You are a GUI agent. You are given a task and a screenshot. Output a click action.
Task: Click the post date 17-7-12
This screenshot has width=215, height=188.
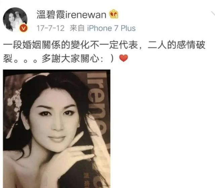(50, 28)
